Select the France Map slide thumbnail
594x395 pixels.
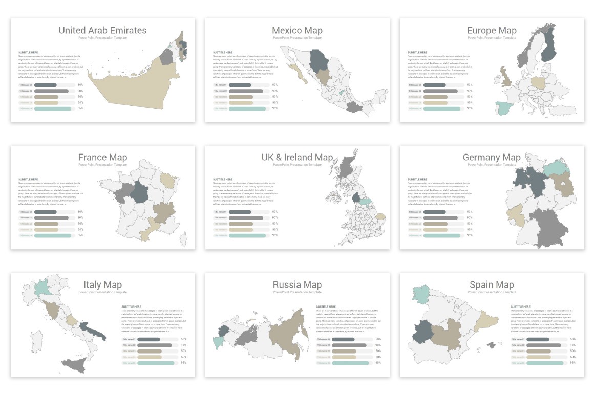103,197
